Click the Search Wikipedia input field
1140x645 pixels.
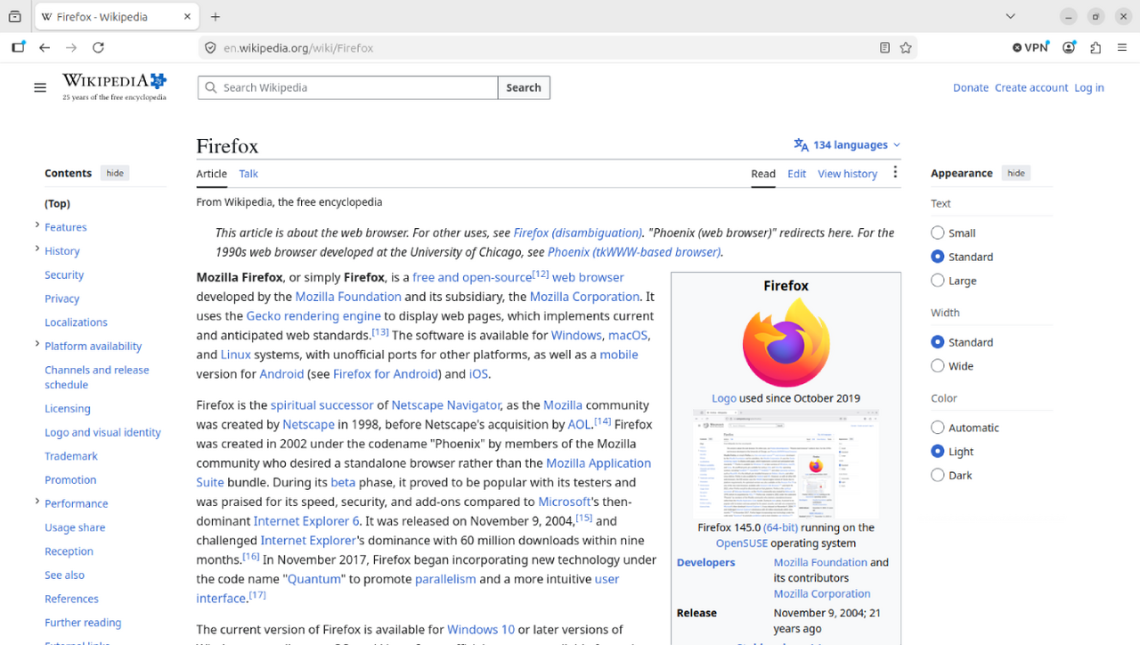[x=347, y=87]
